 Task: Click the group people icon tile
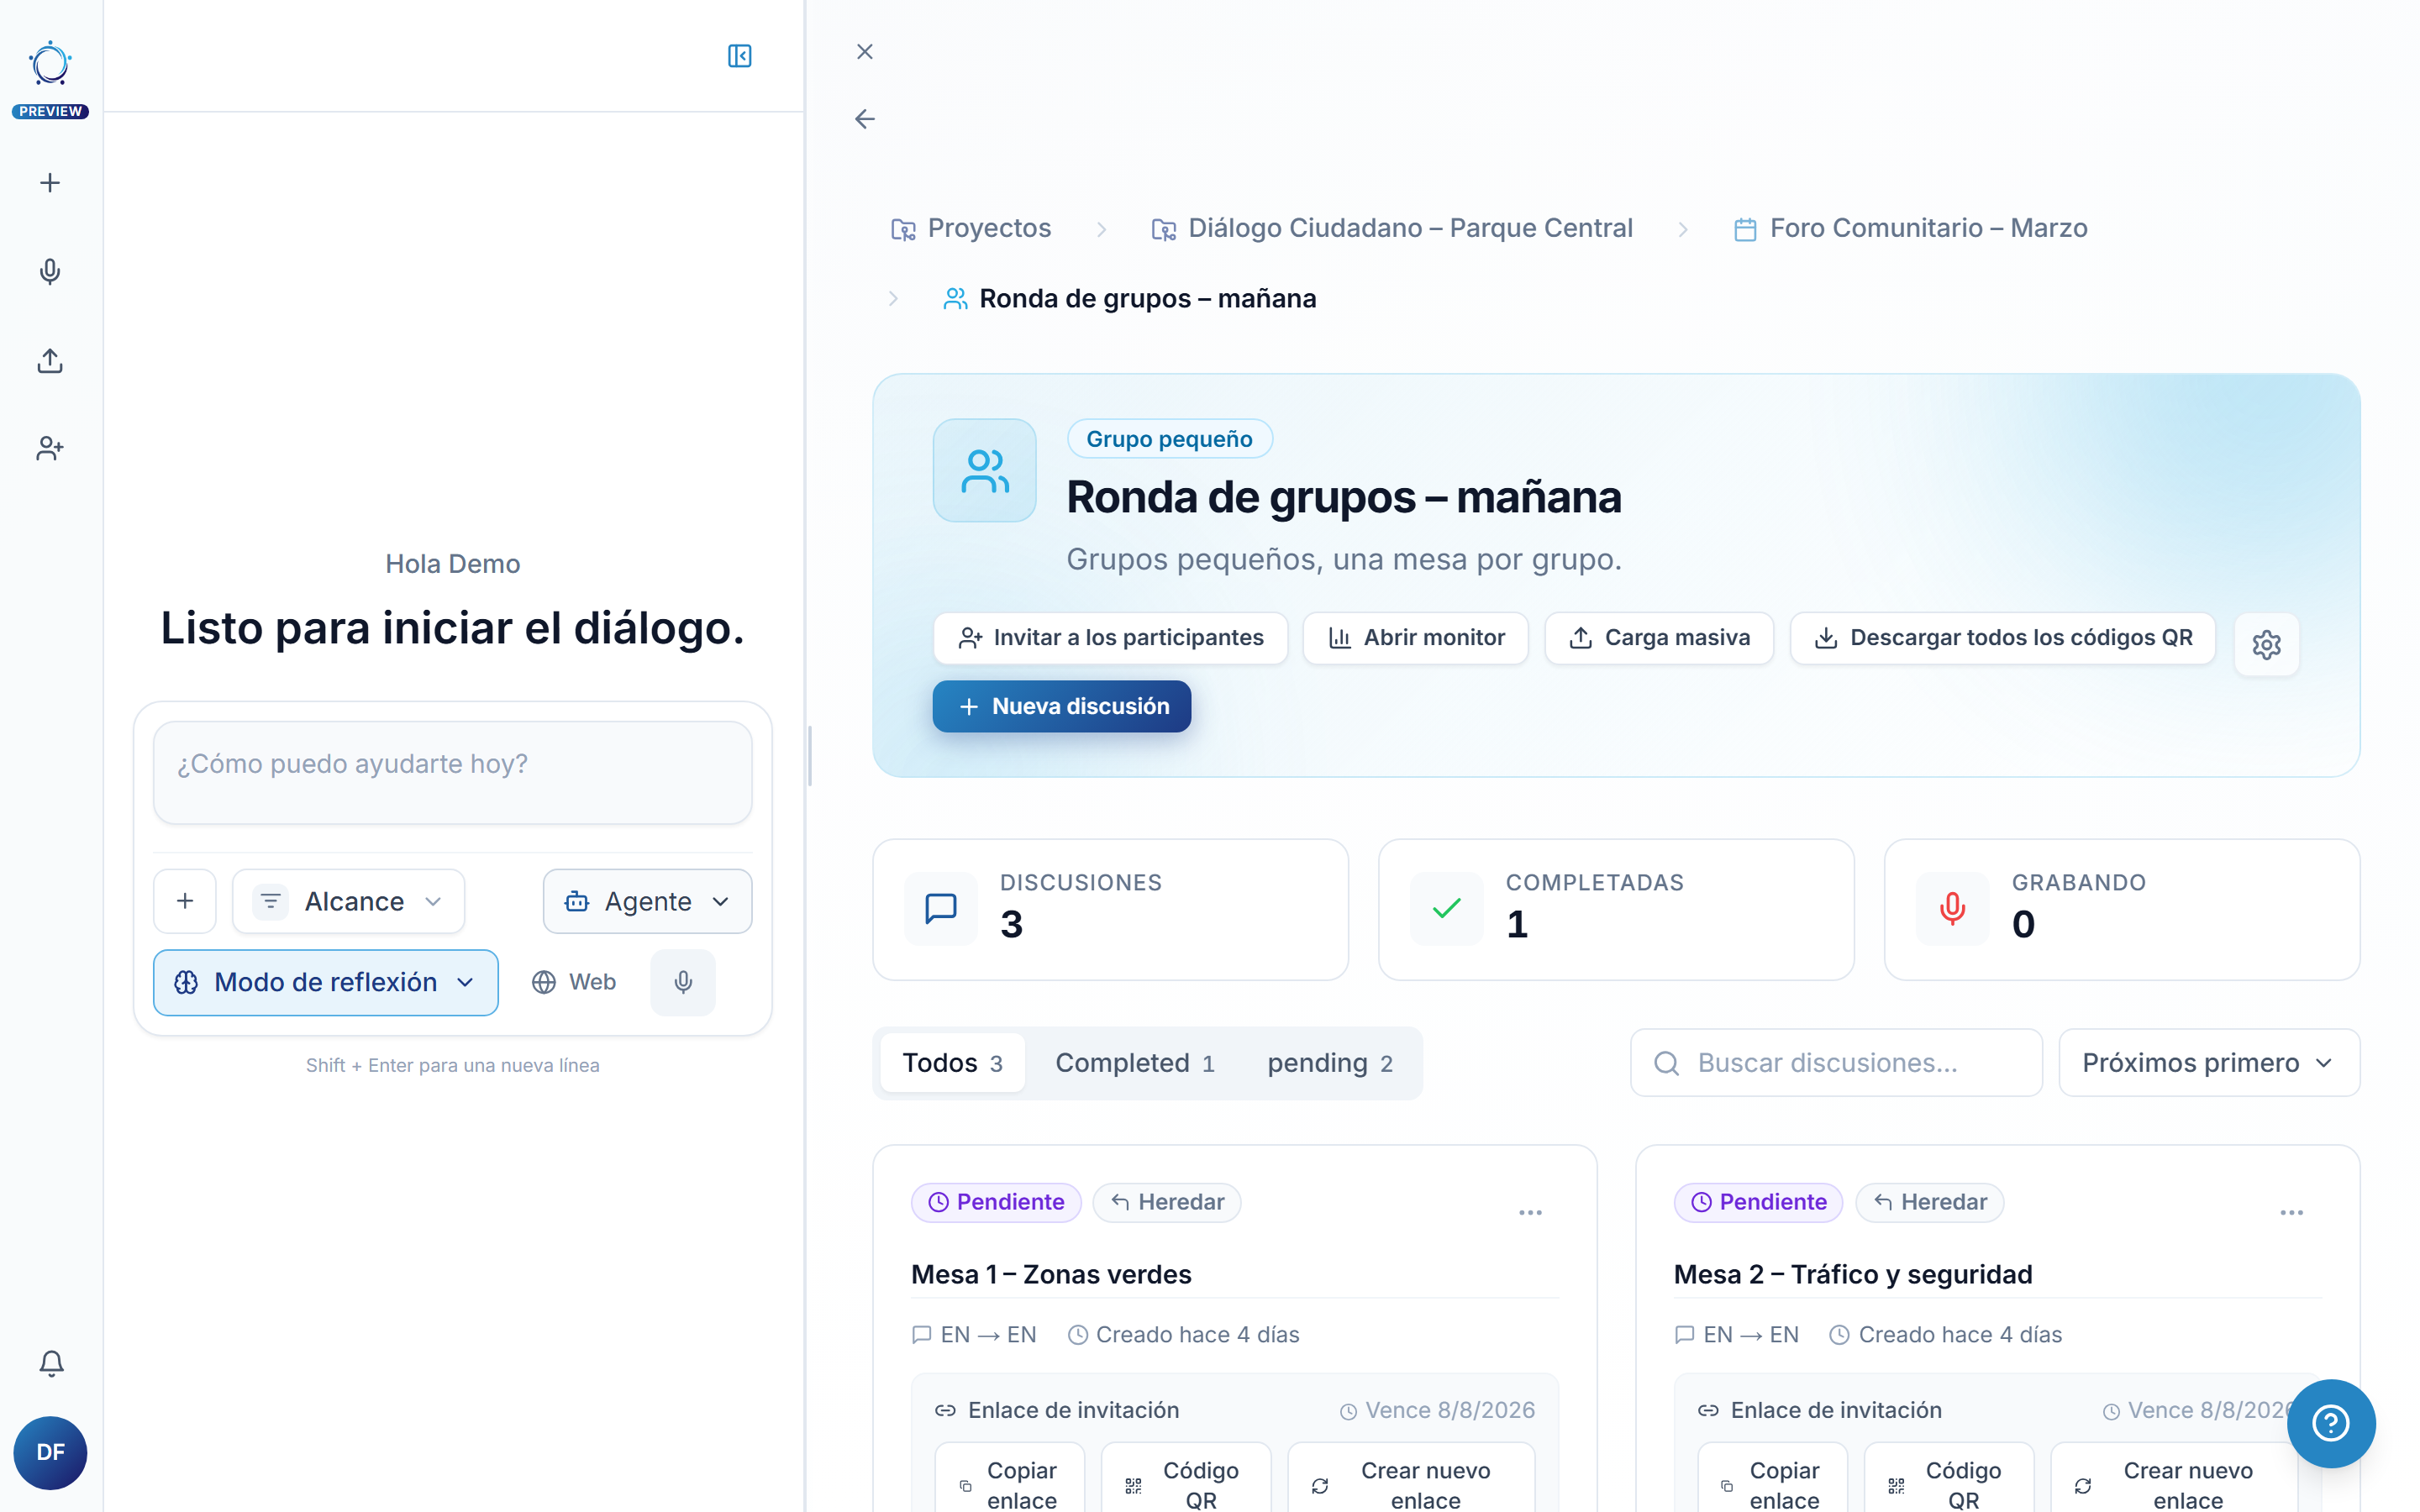[x=985, y=470]
